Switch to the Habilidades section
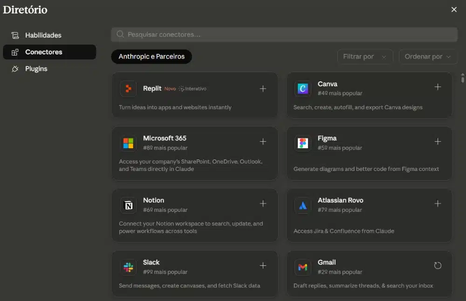This screenshot has width=466, height=301. [49, 35]
